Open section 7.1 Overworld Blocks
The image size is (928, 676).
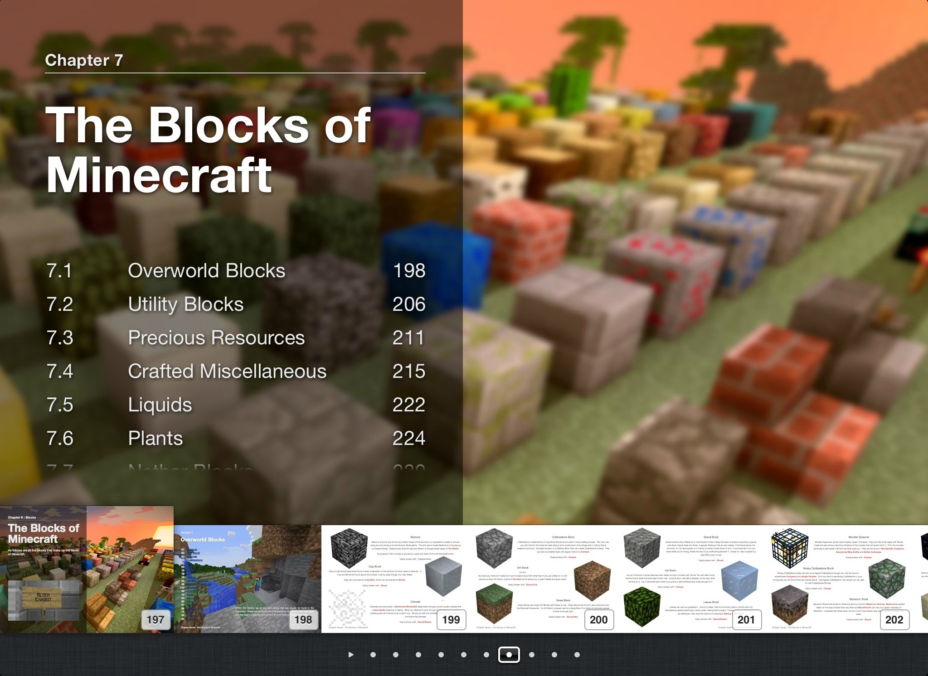207,271
